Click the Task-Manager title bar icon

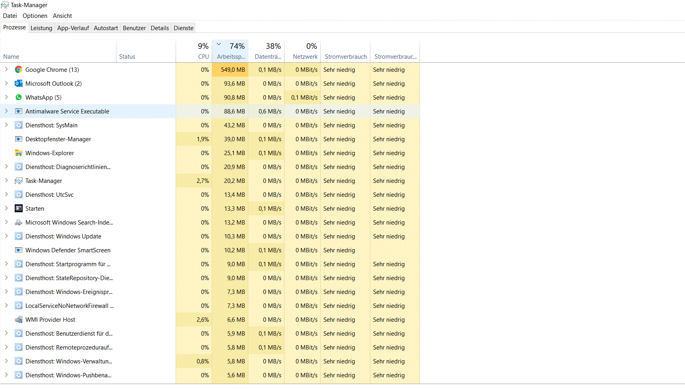pos(5,5)
